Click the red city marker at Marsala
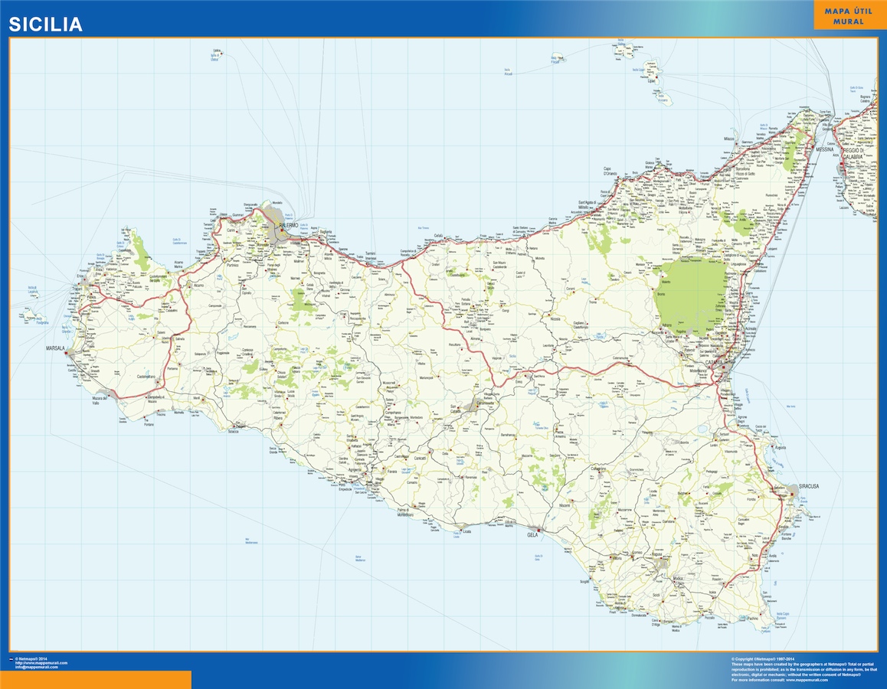Screen dimensions: 887x689 pyautogui.click(x=66, y=353)
